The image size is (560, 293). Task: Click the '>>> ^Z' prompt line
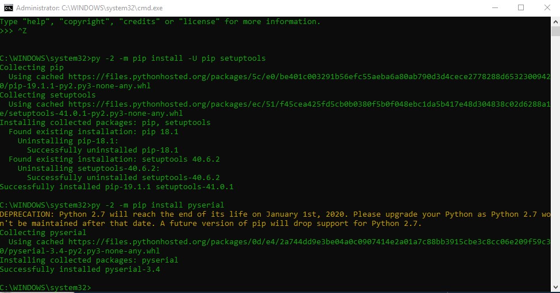coord(13,31)
